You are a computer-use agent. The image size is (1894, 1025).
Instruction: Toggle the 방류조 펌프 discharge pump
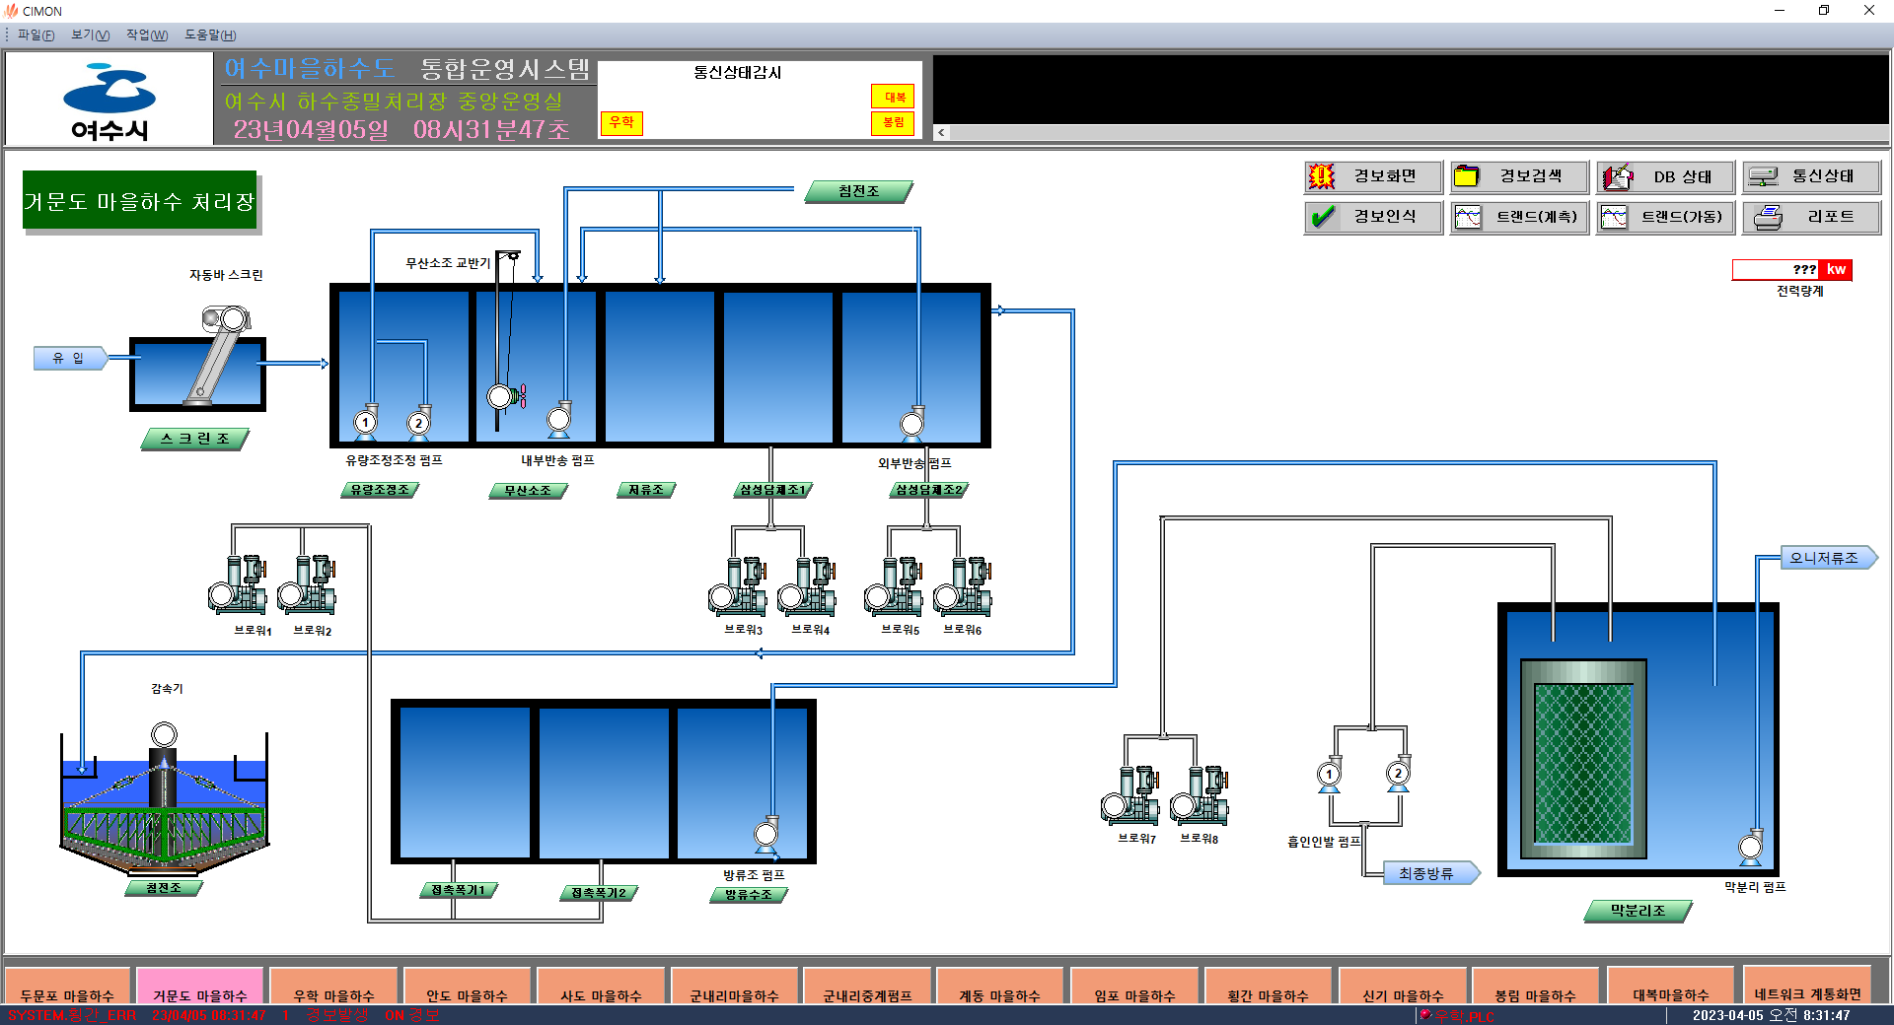coord(765,833)
